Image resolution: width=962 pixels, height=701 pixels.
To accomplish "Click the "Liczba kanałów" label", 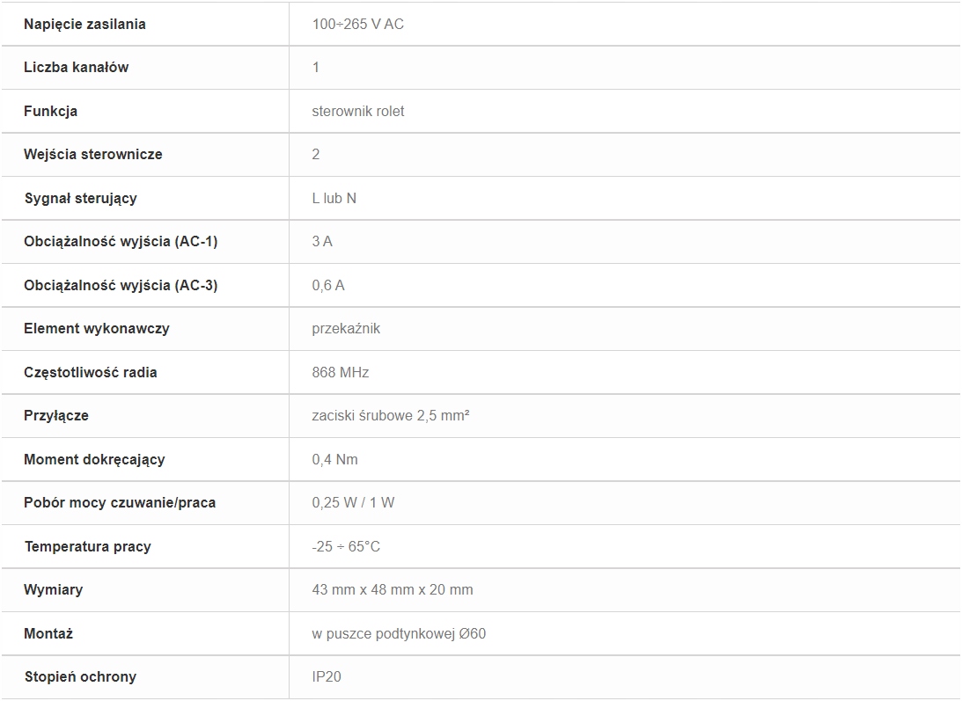I will tap(76, 67).
